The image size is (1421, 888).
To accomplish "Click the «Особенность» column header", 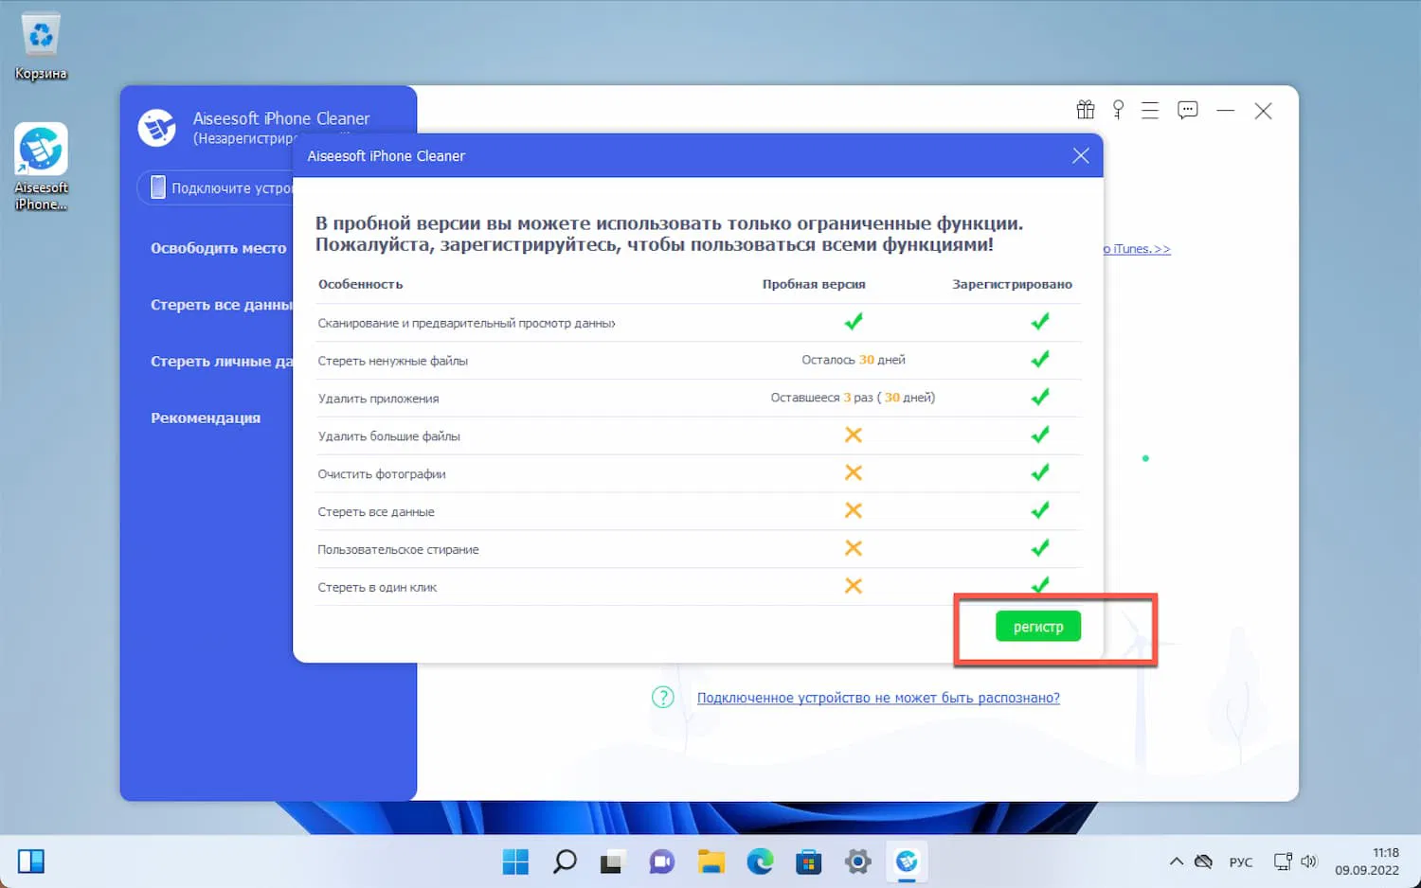I will click(360, 284).
